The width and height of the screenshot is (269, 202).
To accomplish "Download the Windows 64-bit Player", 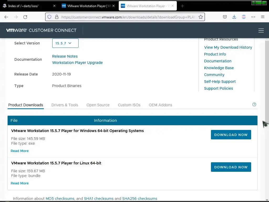I will coord(231,135).
